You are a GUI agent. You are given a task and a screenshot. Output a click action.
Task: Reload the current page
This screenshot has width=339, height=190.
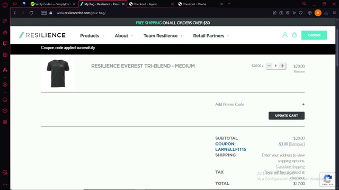coord(31,13)
